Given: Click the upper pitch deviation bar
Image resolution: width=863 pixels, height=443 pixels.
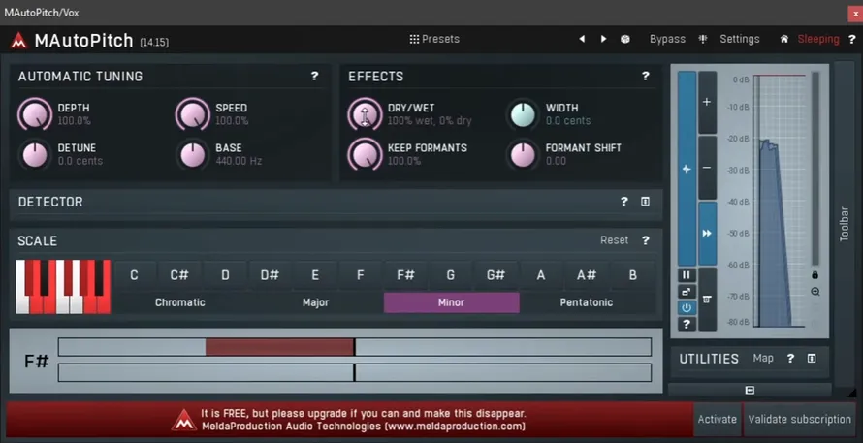Looking at the screenshot, I should (355, 347).
